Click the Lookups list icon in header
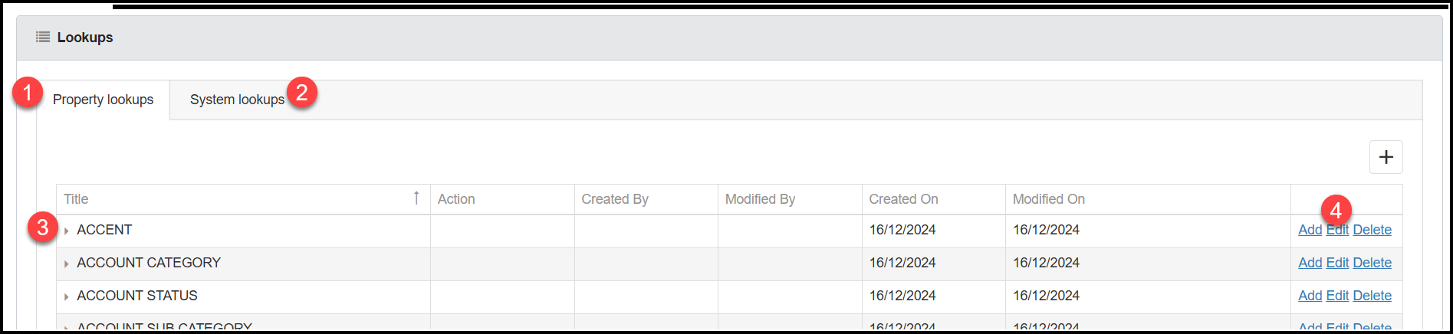Viewport: 1453px width, 334px height. pyautogui.click(x=43, y=37)
